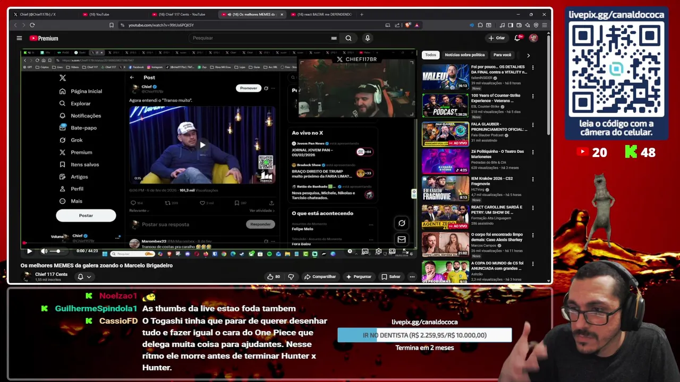Screen dimensions: 680x382
Task: Open more actions ellipsis below video
Action: (412, 276)
